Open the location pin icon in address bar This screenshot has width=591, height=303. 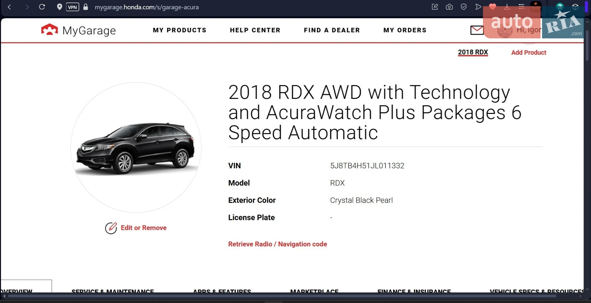click(x=59, y=7)
